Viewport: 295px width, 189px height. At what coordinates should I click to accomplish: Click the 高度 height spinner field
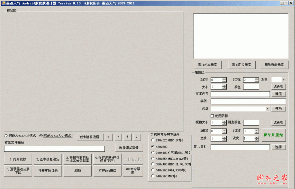[x=251, y=139]
